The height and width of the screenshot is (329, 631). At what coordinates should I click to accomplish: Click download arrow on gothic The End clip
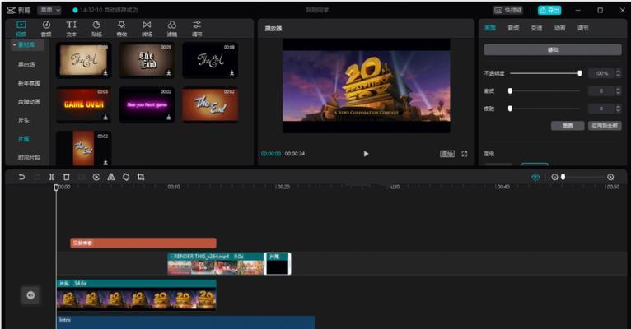pyautogui.click(x=169, y=72)
